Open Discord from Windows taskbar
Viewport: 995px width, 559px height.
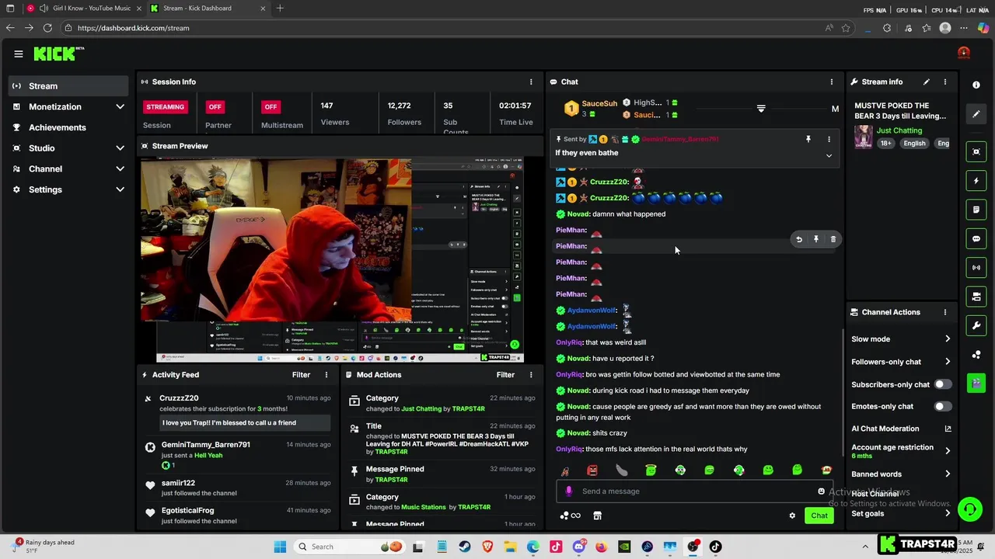click(578, 547)
